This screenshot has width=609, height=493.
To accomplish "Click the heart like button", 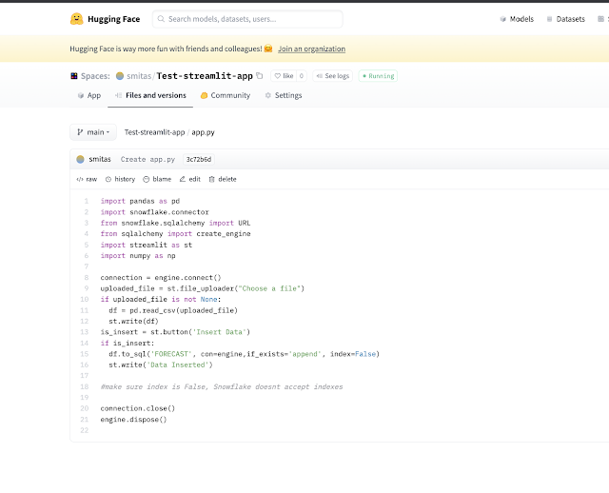I will 284,76.
